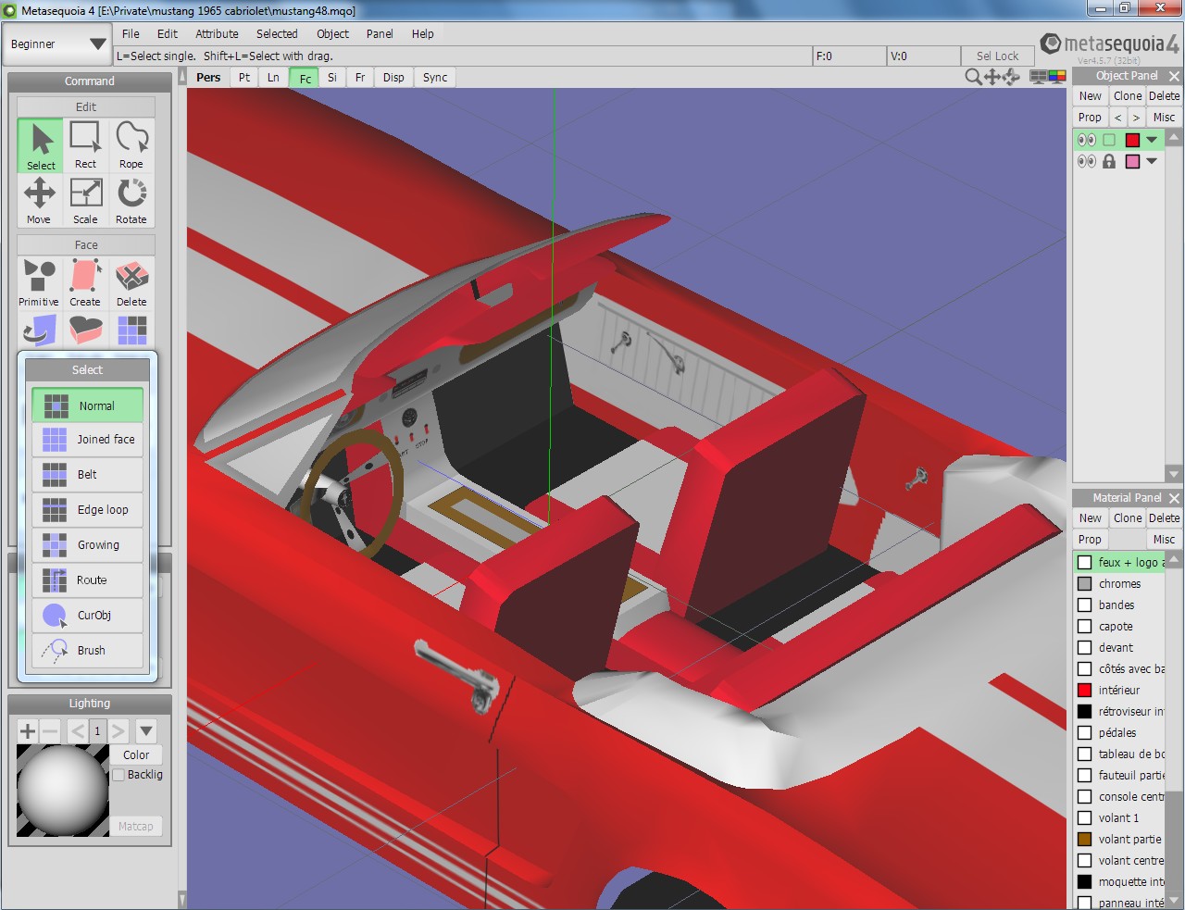Activate the Move tool

point(39,201)
